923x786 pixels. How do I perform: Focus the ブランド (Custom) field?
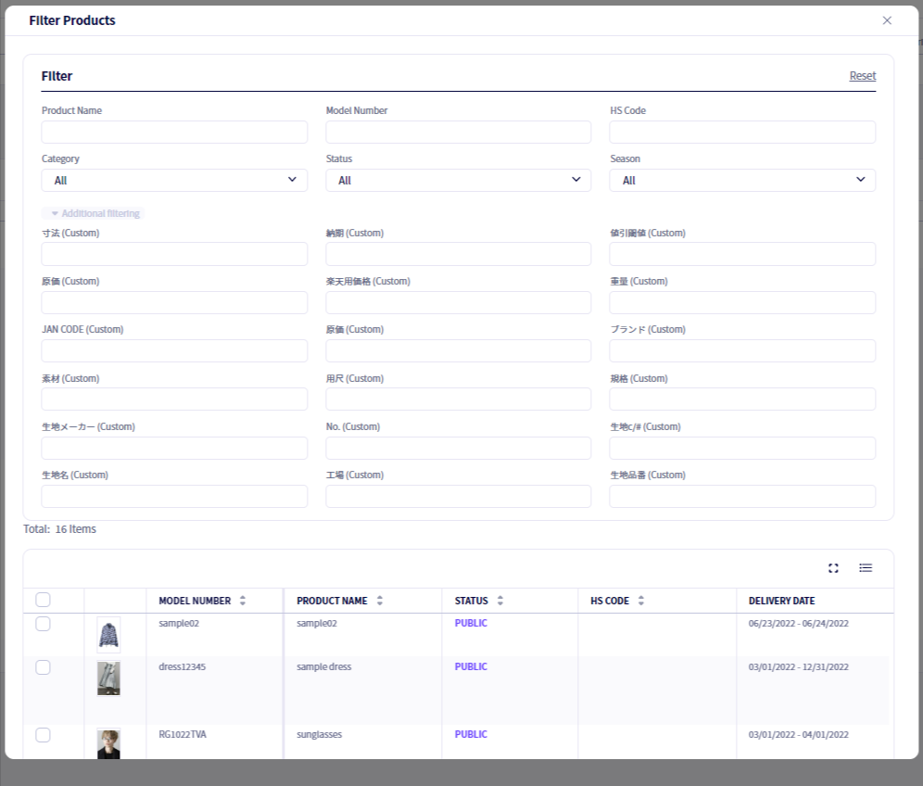coord(742,351)
